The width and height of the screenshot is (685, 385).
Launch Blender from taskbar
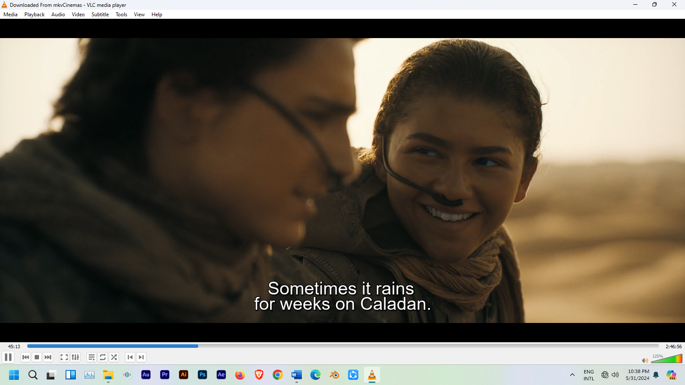point(334,375)
